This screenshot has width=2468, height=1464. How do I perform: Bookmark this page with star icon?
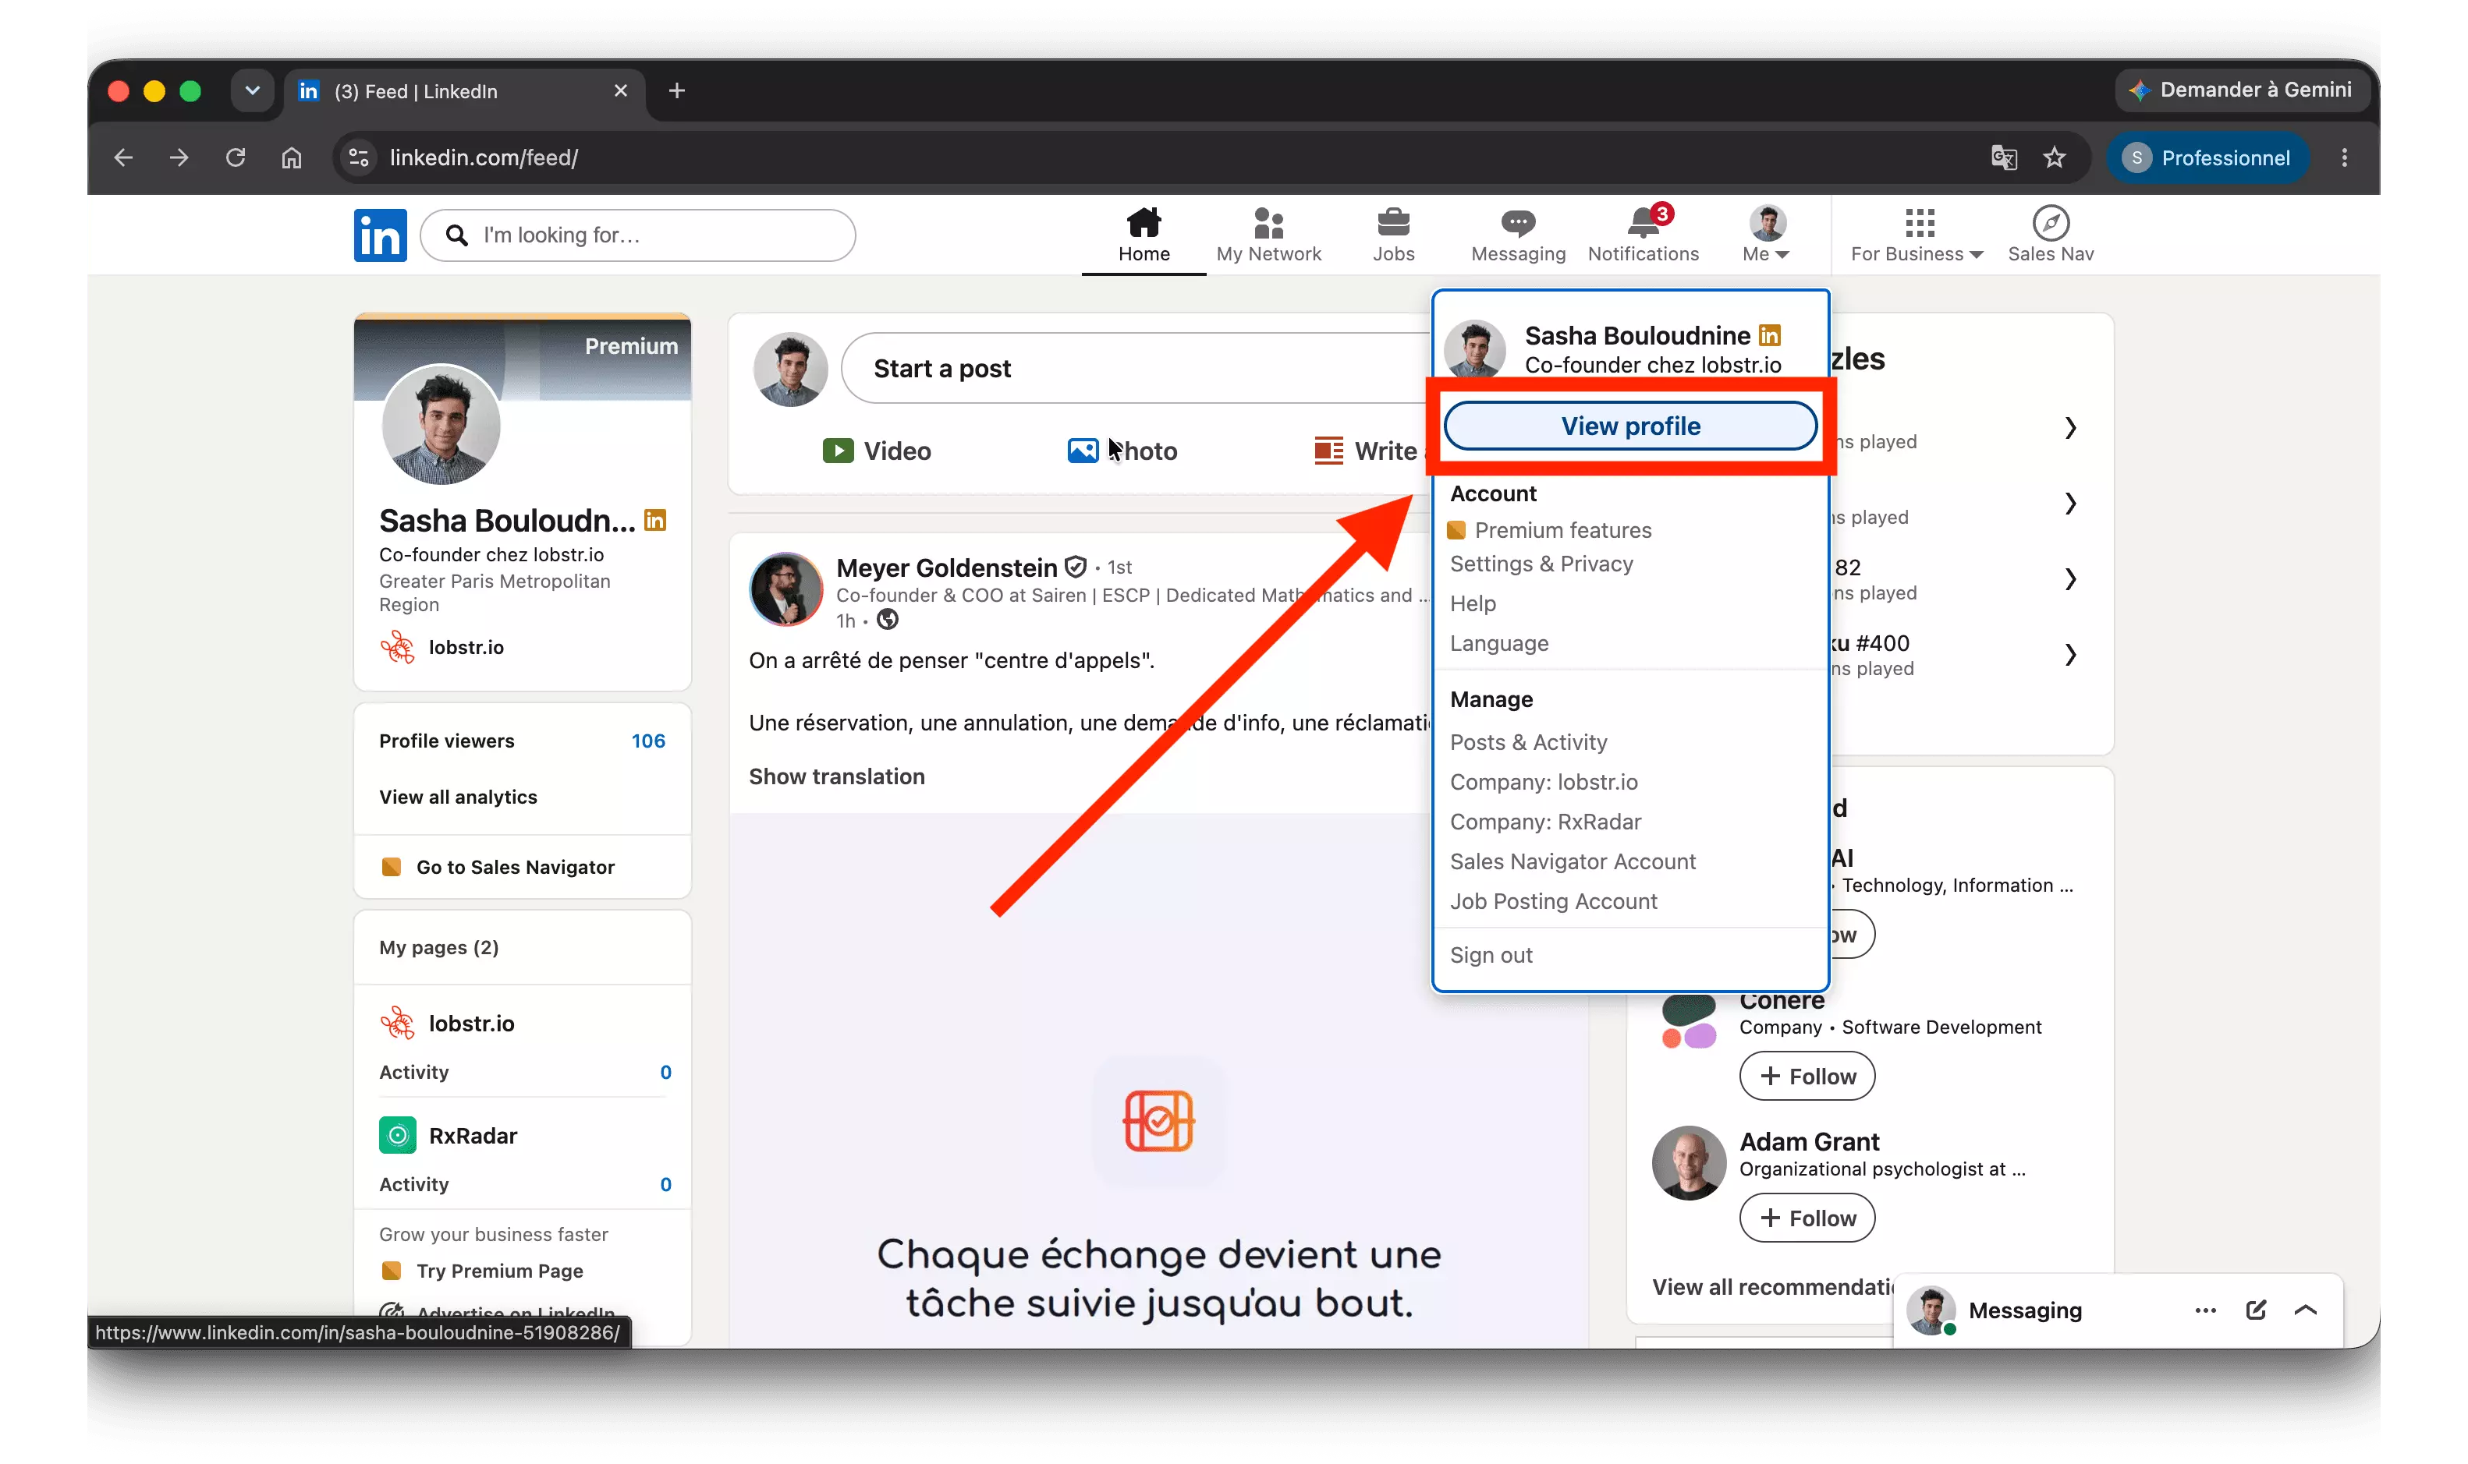tap(2055, 157)
